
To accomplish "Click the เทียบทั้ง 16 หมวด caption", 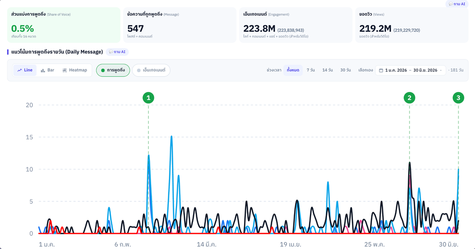I will [24, 36].
